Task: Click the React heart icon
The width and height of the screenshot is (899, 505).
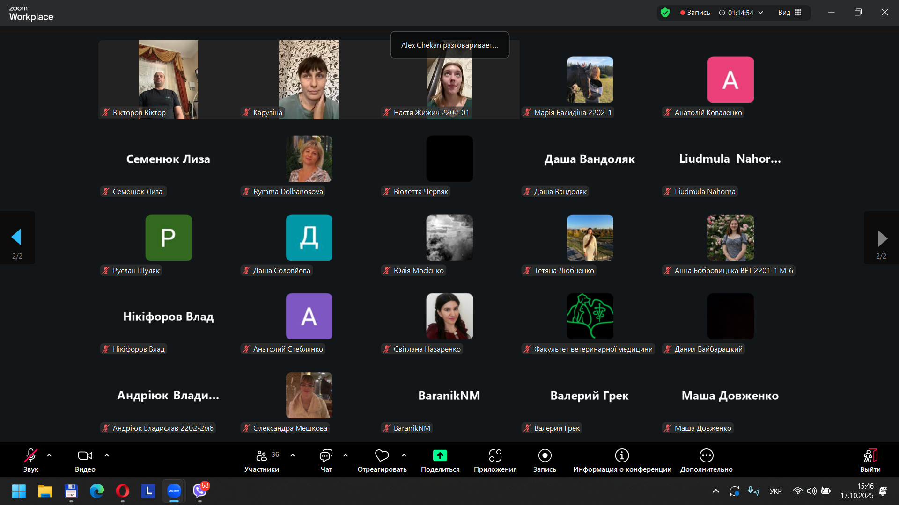Action: click(x=382, y=455)
